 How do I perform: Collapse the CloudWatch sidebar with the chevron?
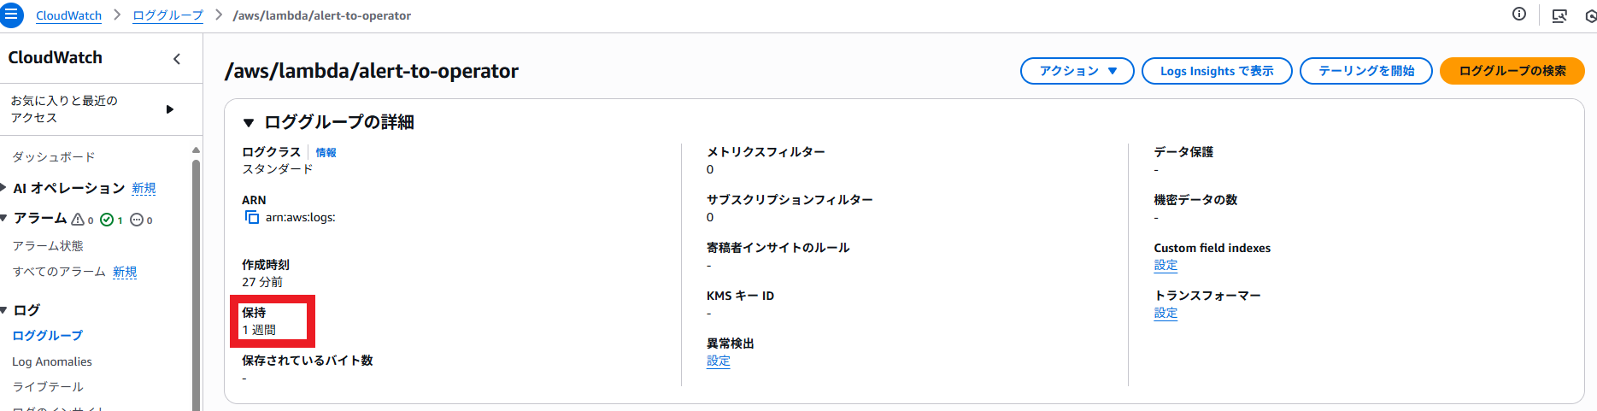[177, 59]
